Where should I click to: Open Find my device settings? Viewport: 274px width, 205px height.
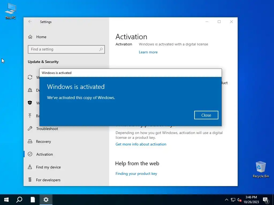[48, 167]
